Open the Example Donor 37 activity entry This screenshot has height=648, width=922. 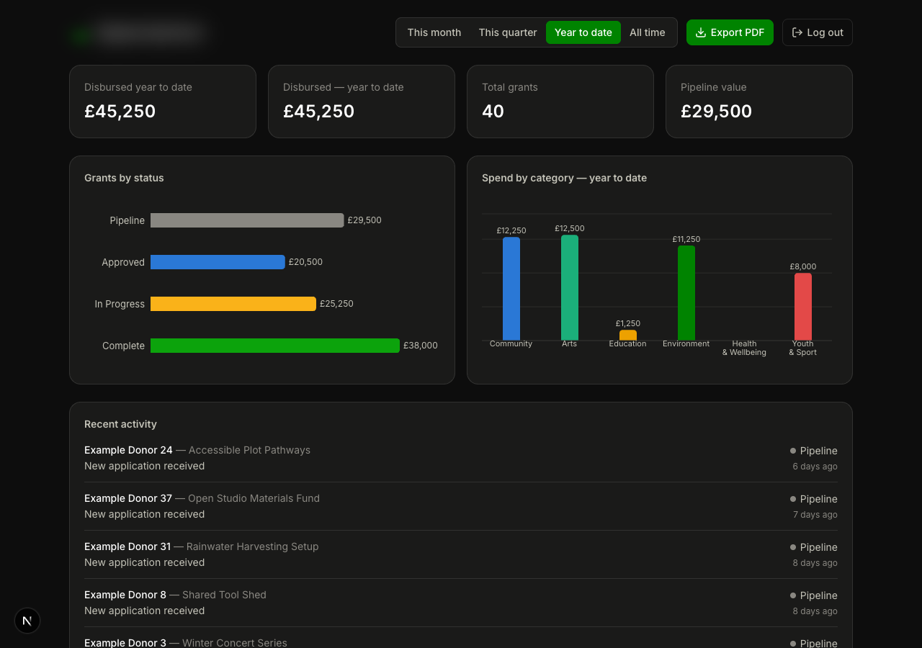click(x=461, y=506)
